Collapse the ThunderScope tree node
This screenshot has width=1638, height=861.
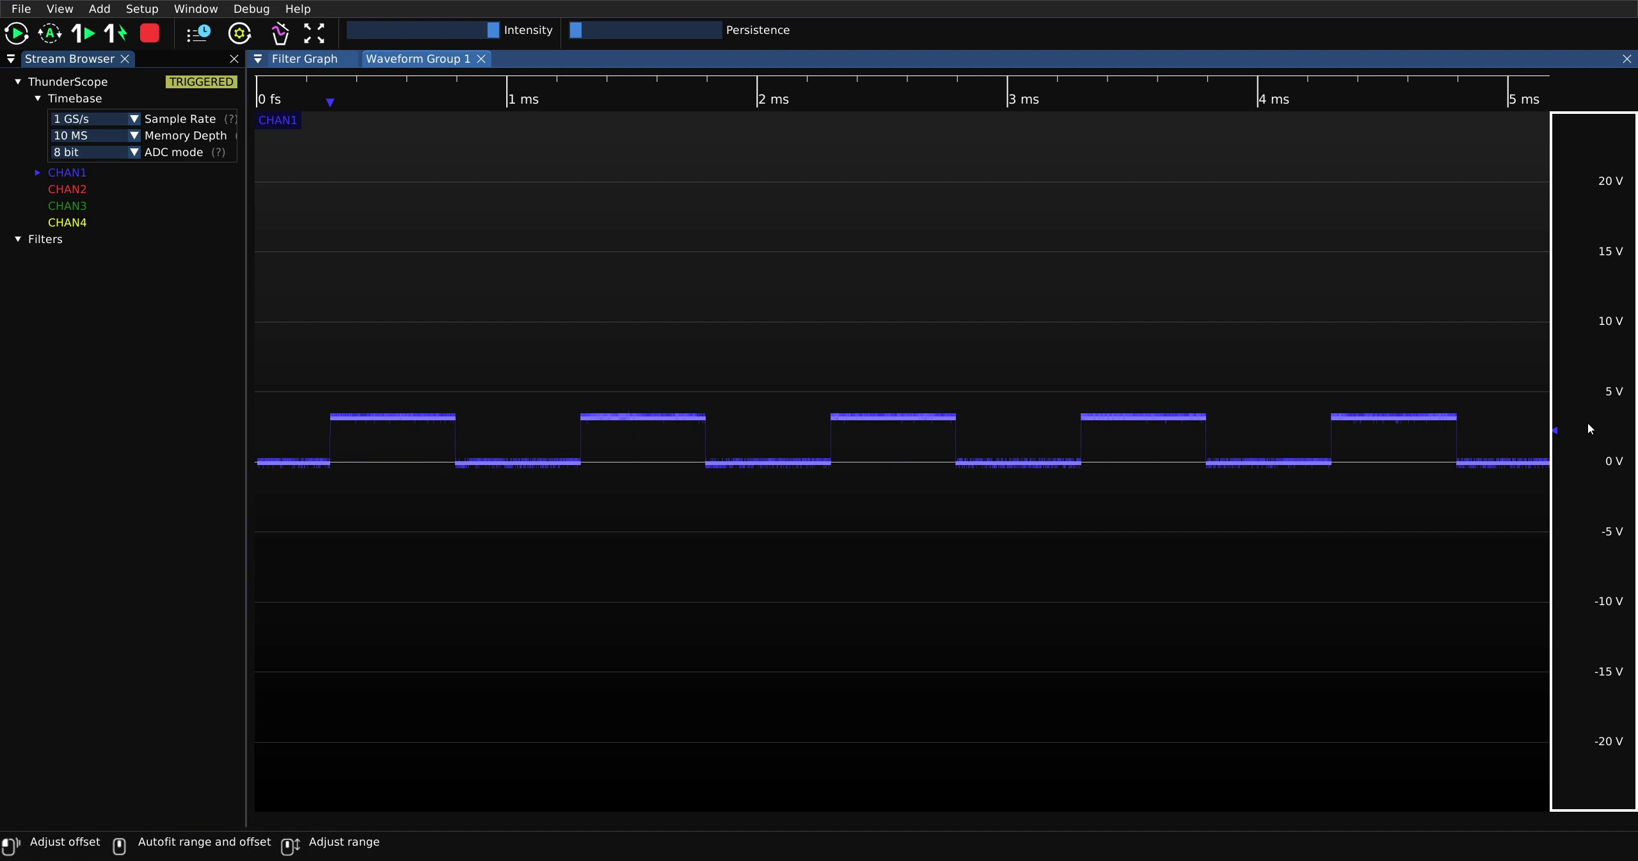(x=18, y=82)
